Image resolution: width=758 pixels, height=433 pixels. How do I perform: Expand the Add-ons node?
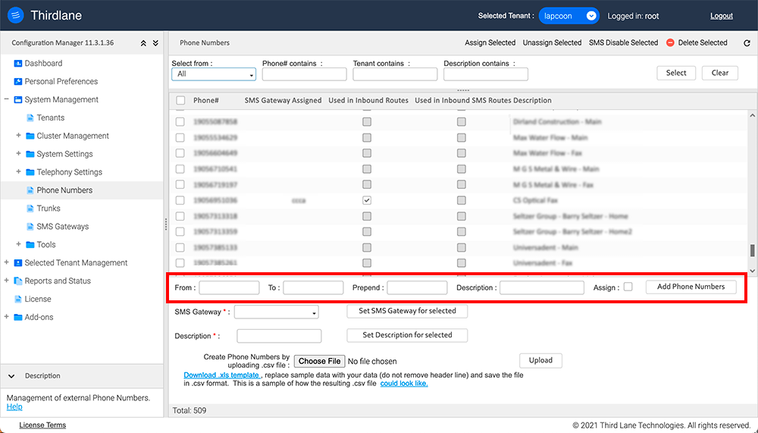click(x=6, y=317)
